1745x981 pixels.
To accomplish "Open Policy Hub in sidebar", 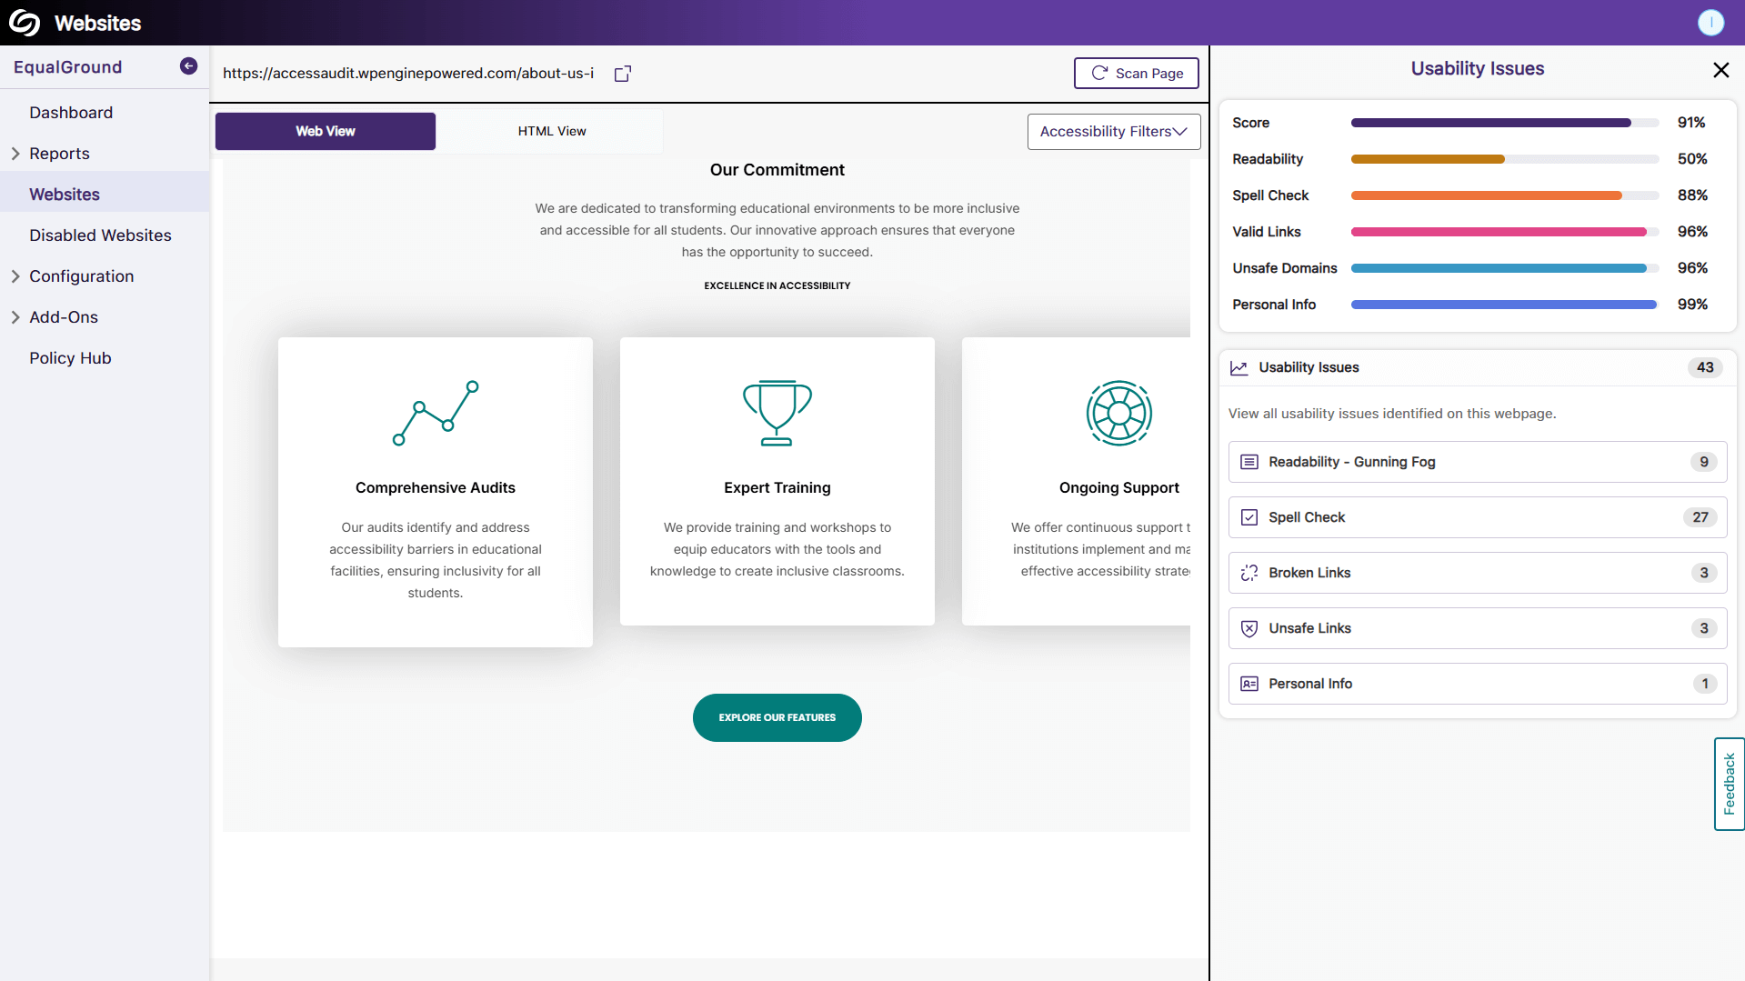I will click(70, 358).
